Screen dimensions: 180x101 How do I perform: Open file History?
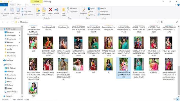pos(92,15)
